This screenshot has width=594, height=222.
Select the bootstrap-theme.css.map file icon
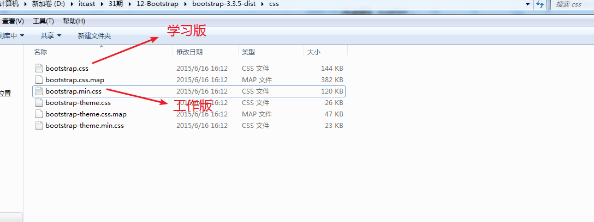39,114
